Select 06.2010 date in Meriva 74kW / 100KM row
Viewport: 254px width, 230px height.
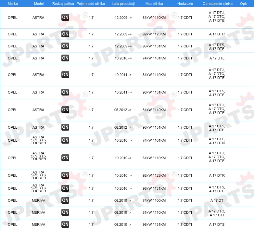pos(123,200)
